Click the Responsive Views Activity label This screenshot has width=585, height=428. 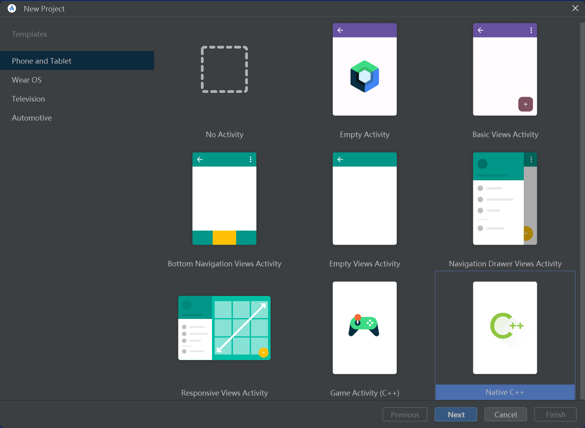(225, 393)
